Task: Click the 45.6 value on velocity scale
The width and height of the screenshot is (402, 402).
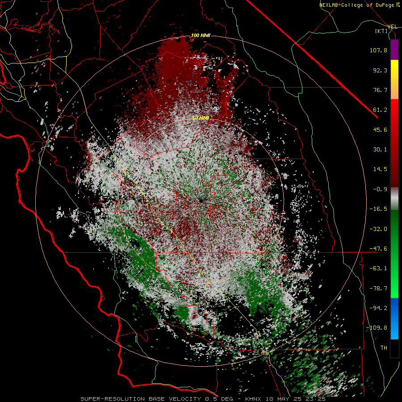Action: [380, 130]
